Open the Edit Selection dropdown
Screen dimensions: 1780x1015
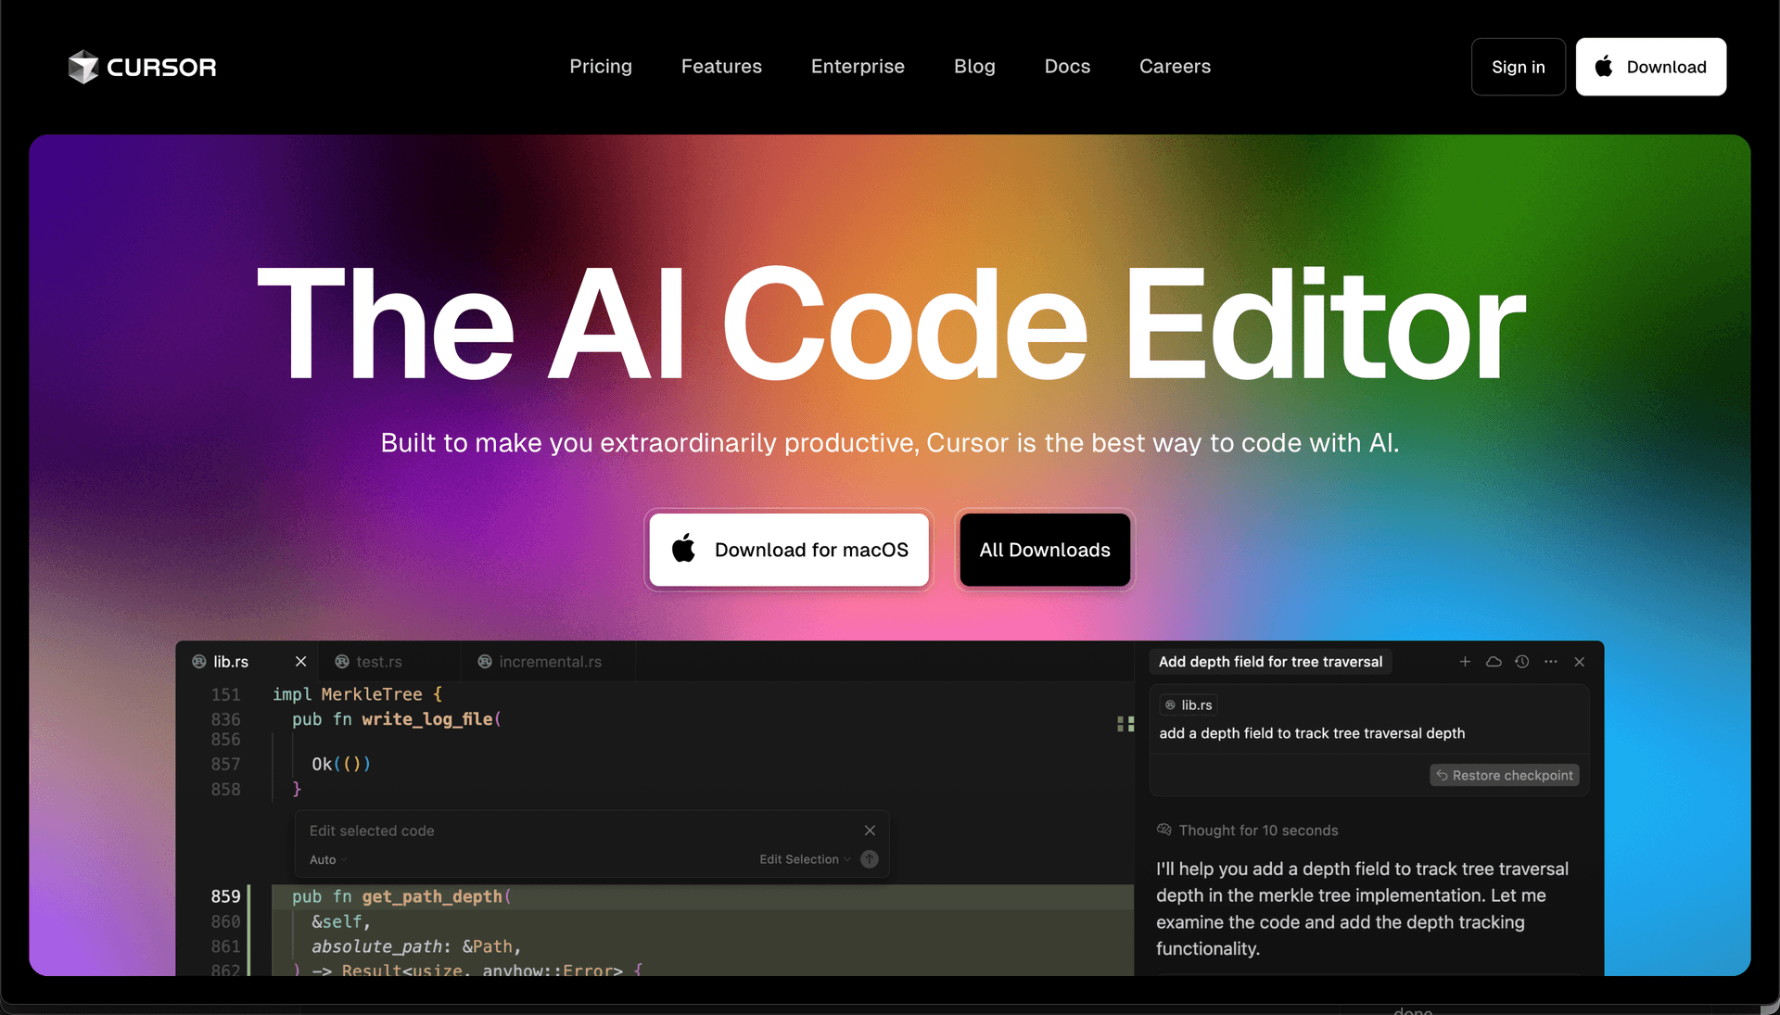(803, 859)
